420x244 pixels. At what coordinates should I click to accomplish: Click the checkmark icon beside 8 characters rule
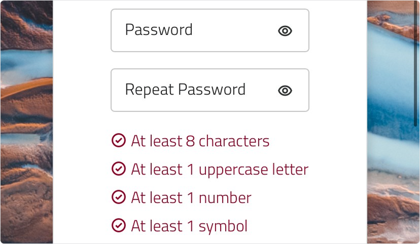tap(118, 141)
